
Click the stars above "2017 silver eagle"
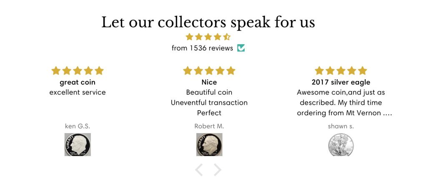pyautogui.click(x=341, y=71)
